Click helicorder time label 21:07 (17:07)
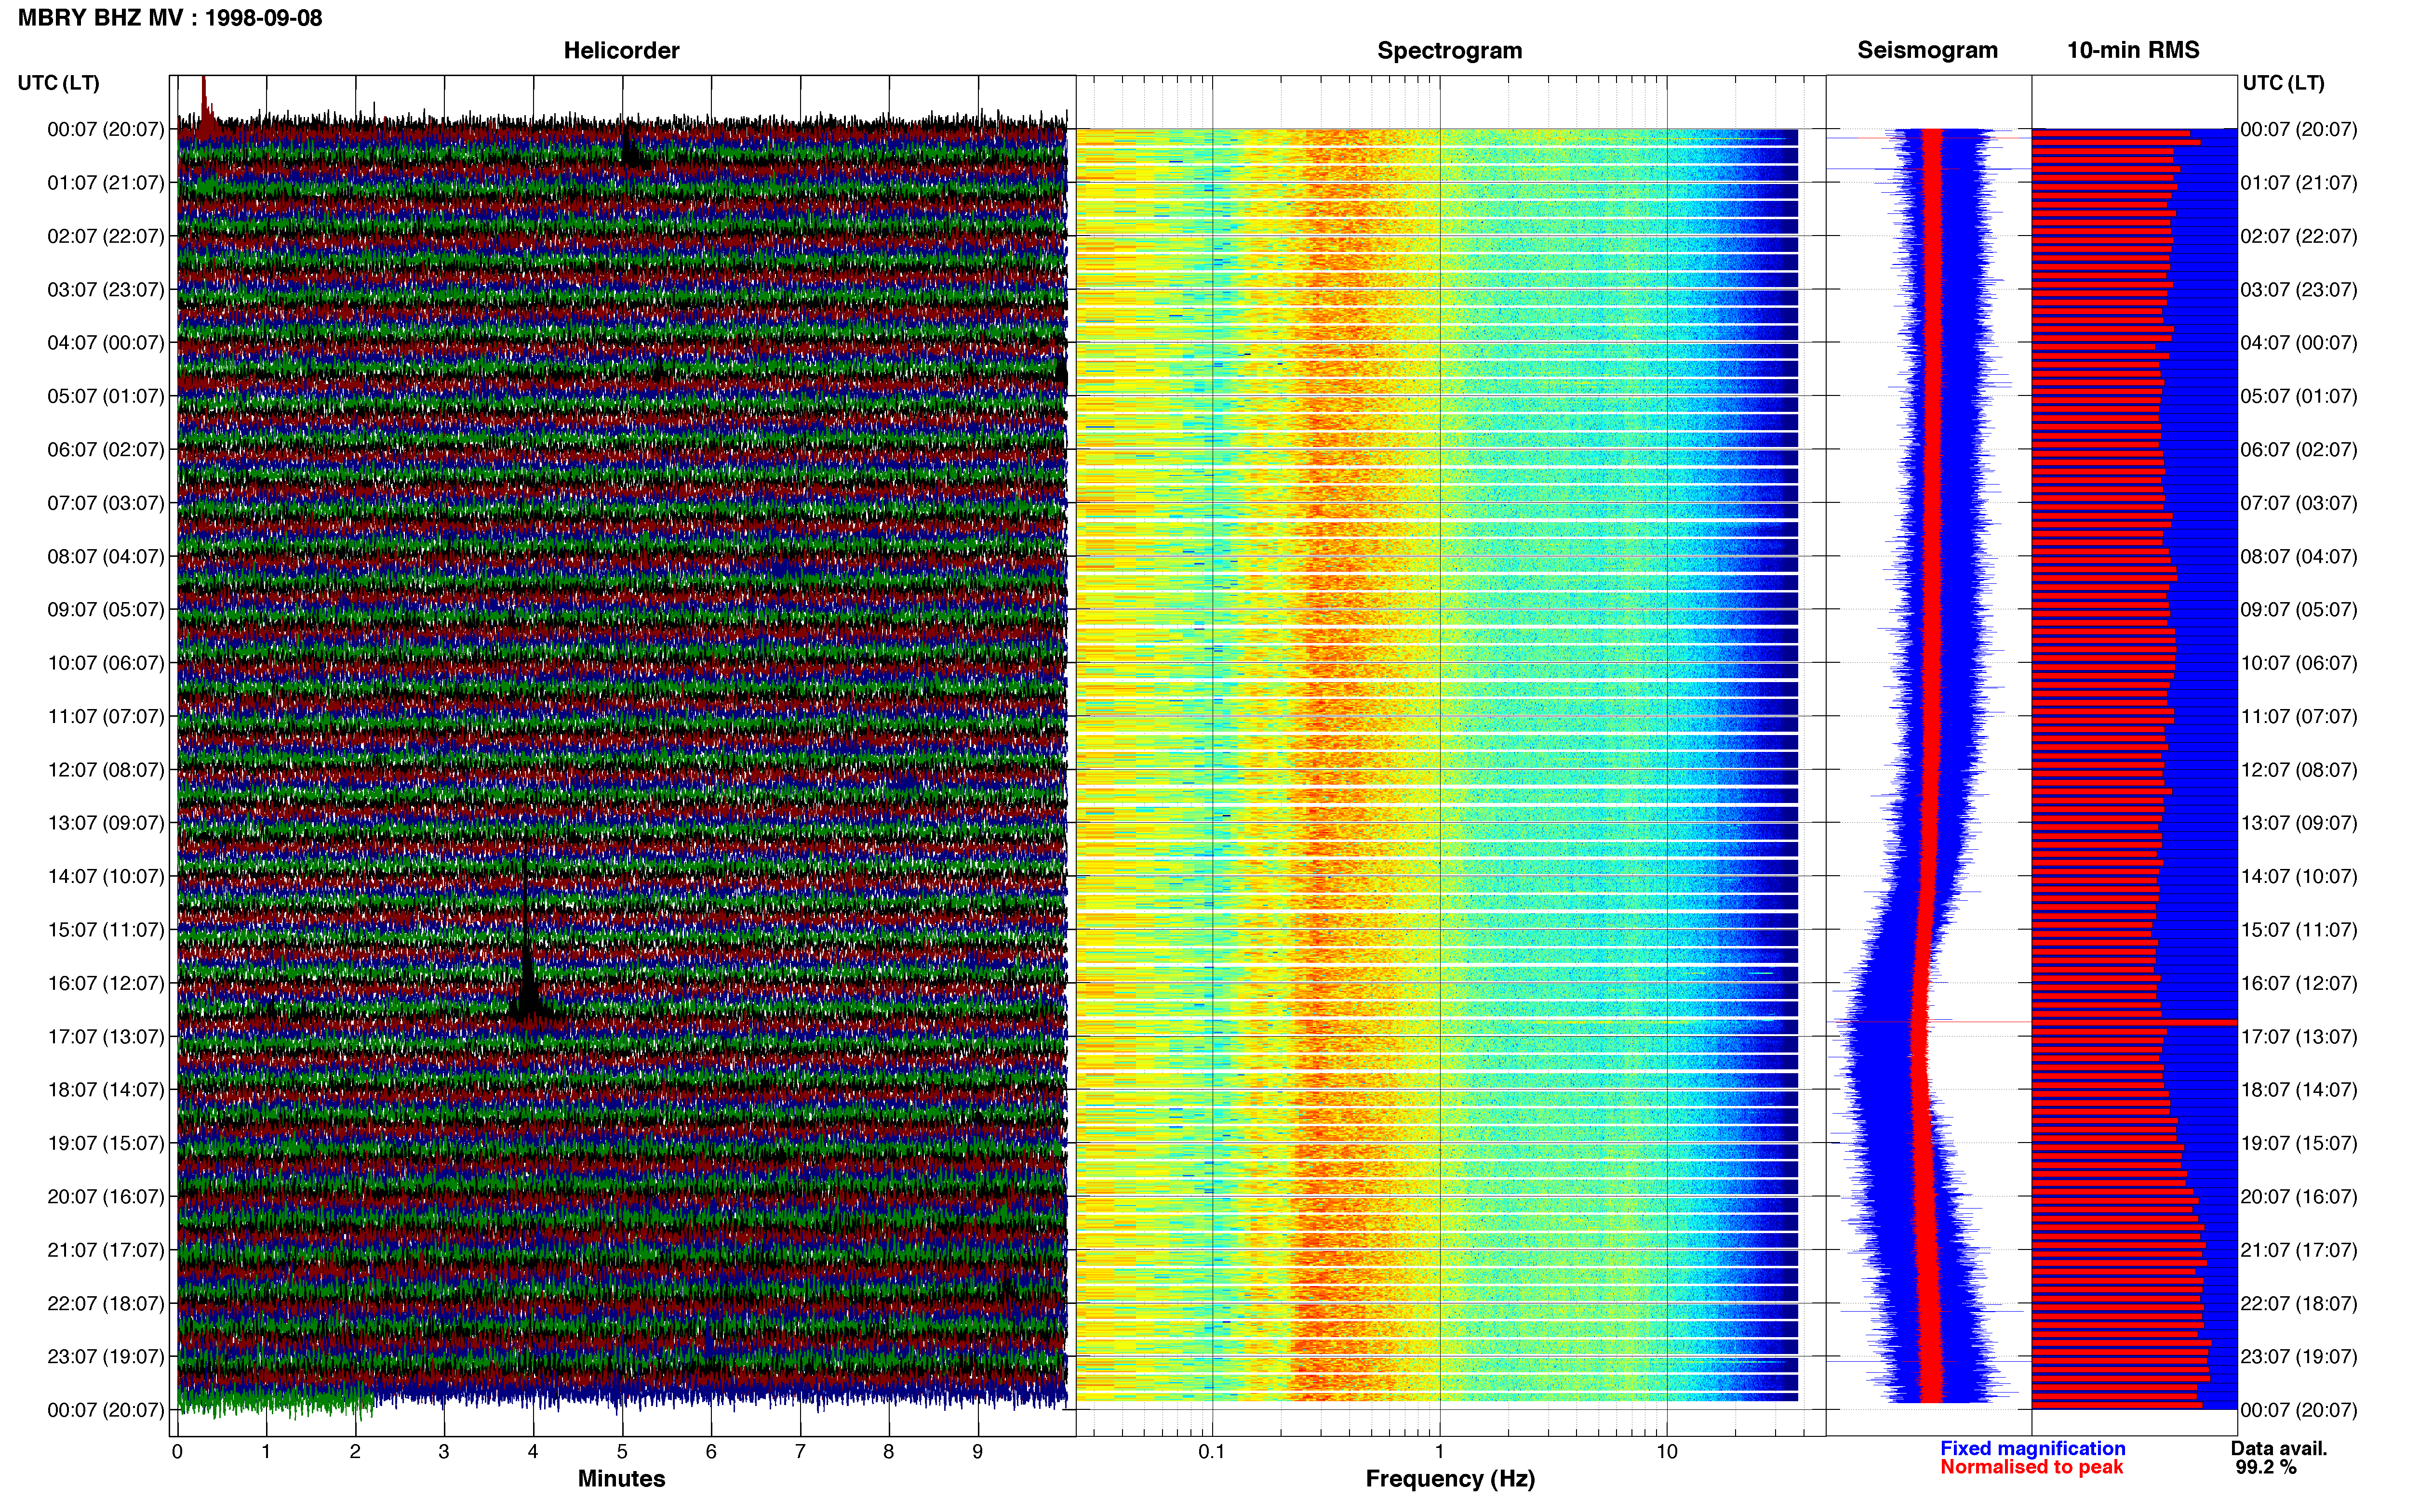The height and width of the screenshot is (1512, 2419). (105, 1250)
